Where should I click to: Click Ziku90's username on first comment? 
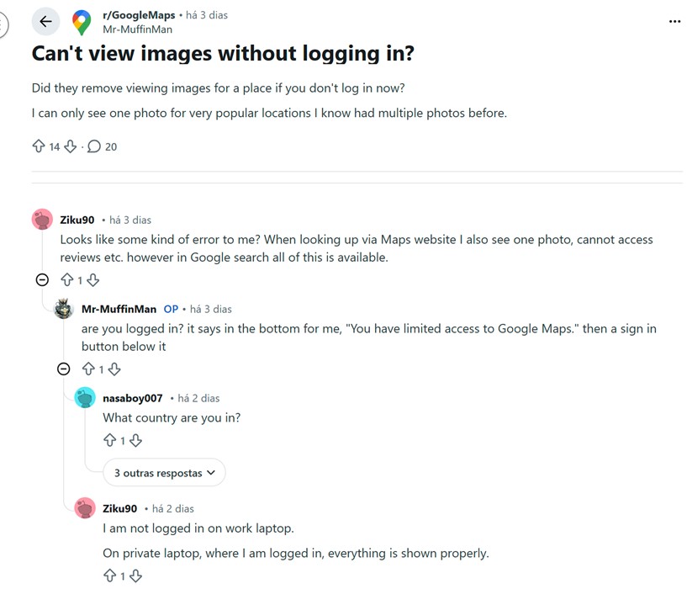(77, 220)
